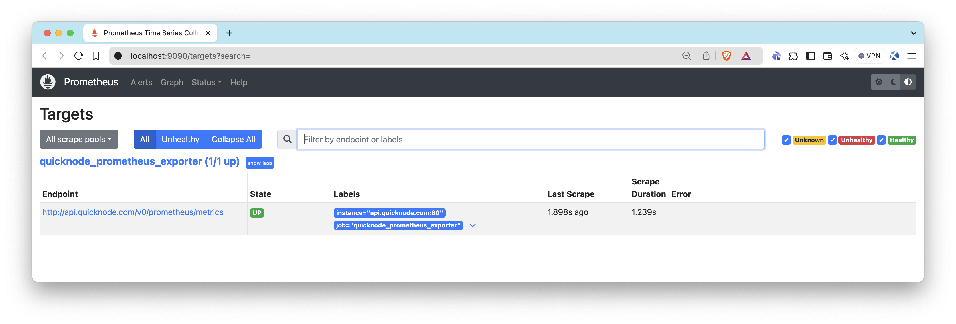This screenshot has width=956, height=324.
Task: Open Brave Shields lion icon
Action: [726, 56]
